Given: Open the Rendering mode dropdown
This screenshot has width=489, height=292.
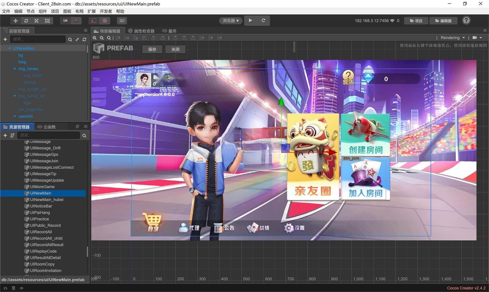Looking at the screenshot, I should pos(453,38).
